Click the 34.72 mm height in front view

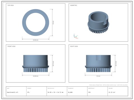pyautogui.click(x=53, y=64)
